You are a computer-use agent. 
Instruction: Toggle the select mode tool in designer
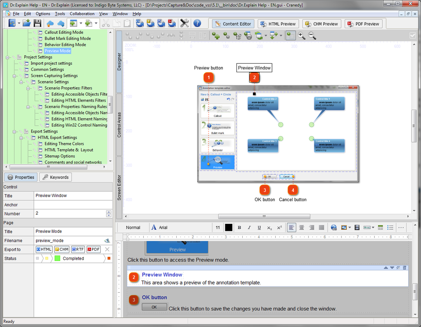pyautogui.click(x=291, y=36)
